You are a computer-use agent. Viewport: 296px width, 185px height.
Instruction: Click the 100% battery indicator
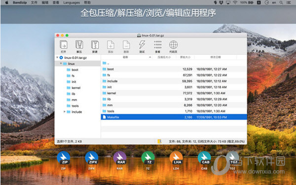pos(247,2)
